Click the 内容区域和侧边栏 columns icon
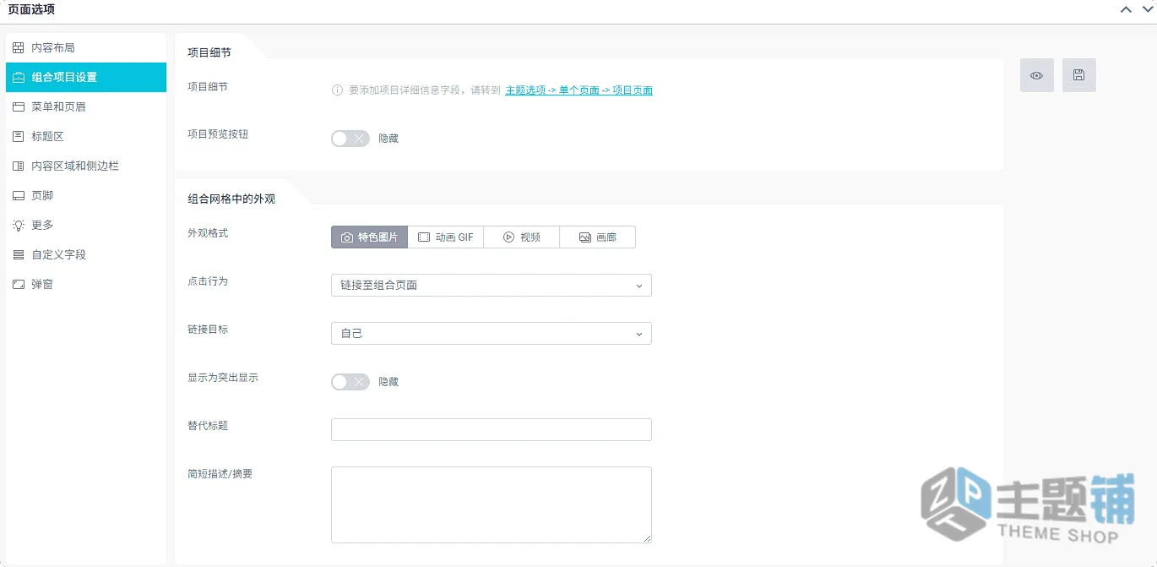 (x=19, y=166)
